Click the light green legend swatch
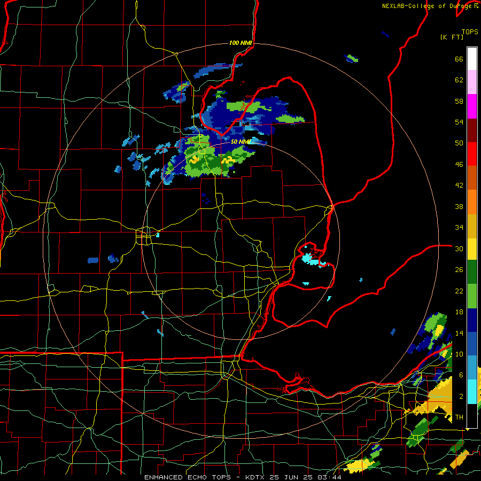This screenshot has width=481, height=481. 472,296
